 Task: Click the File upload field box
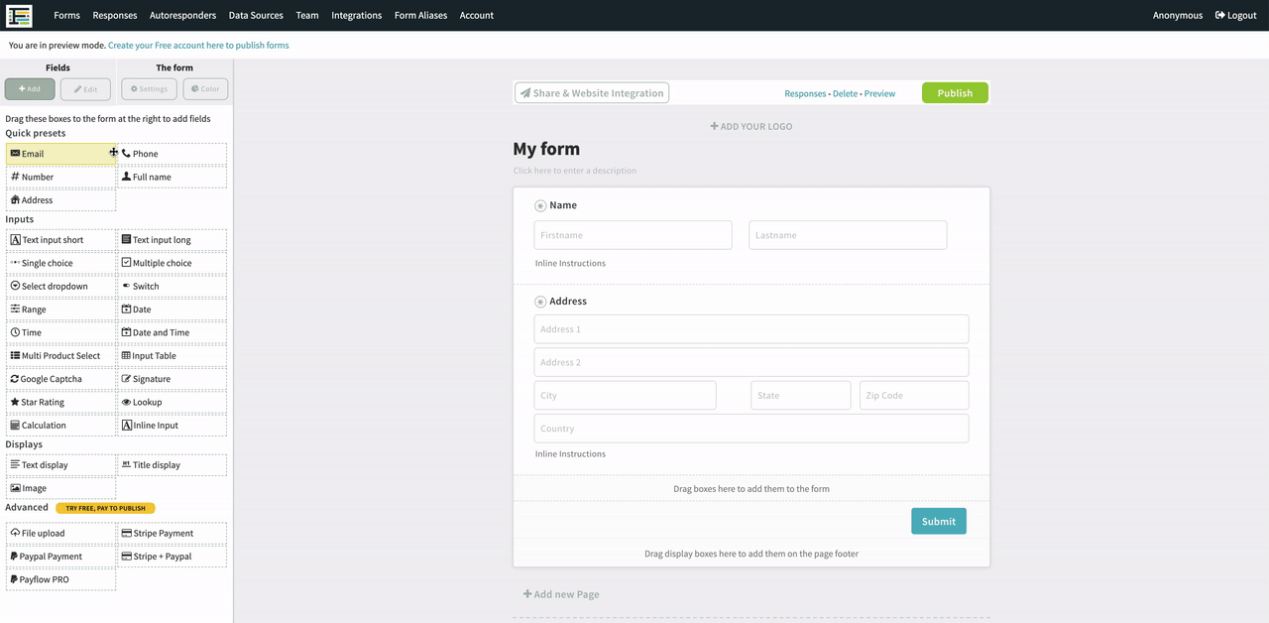coord(60,534)
